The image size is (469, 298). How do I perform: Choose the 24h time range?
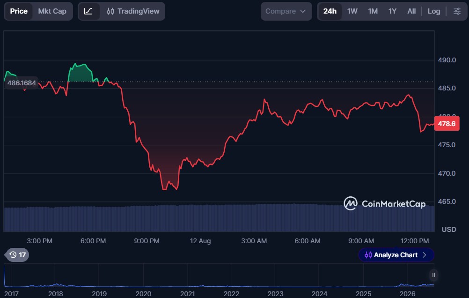[330, 11]
